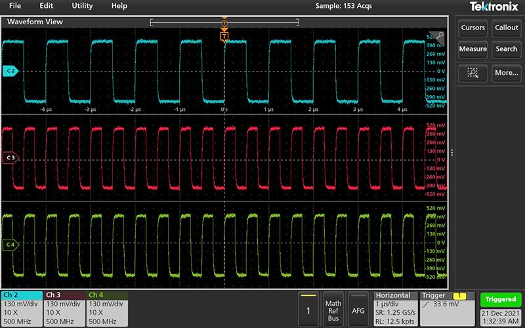Select the C3 channel handle badge

click(x=10, y=158)
